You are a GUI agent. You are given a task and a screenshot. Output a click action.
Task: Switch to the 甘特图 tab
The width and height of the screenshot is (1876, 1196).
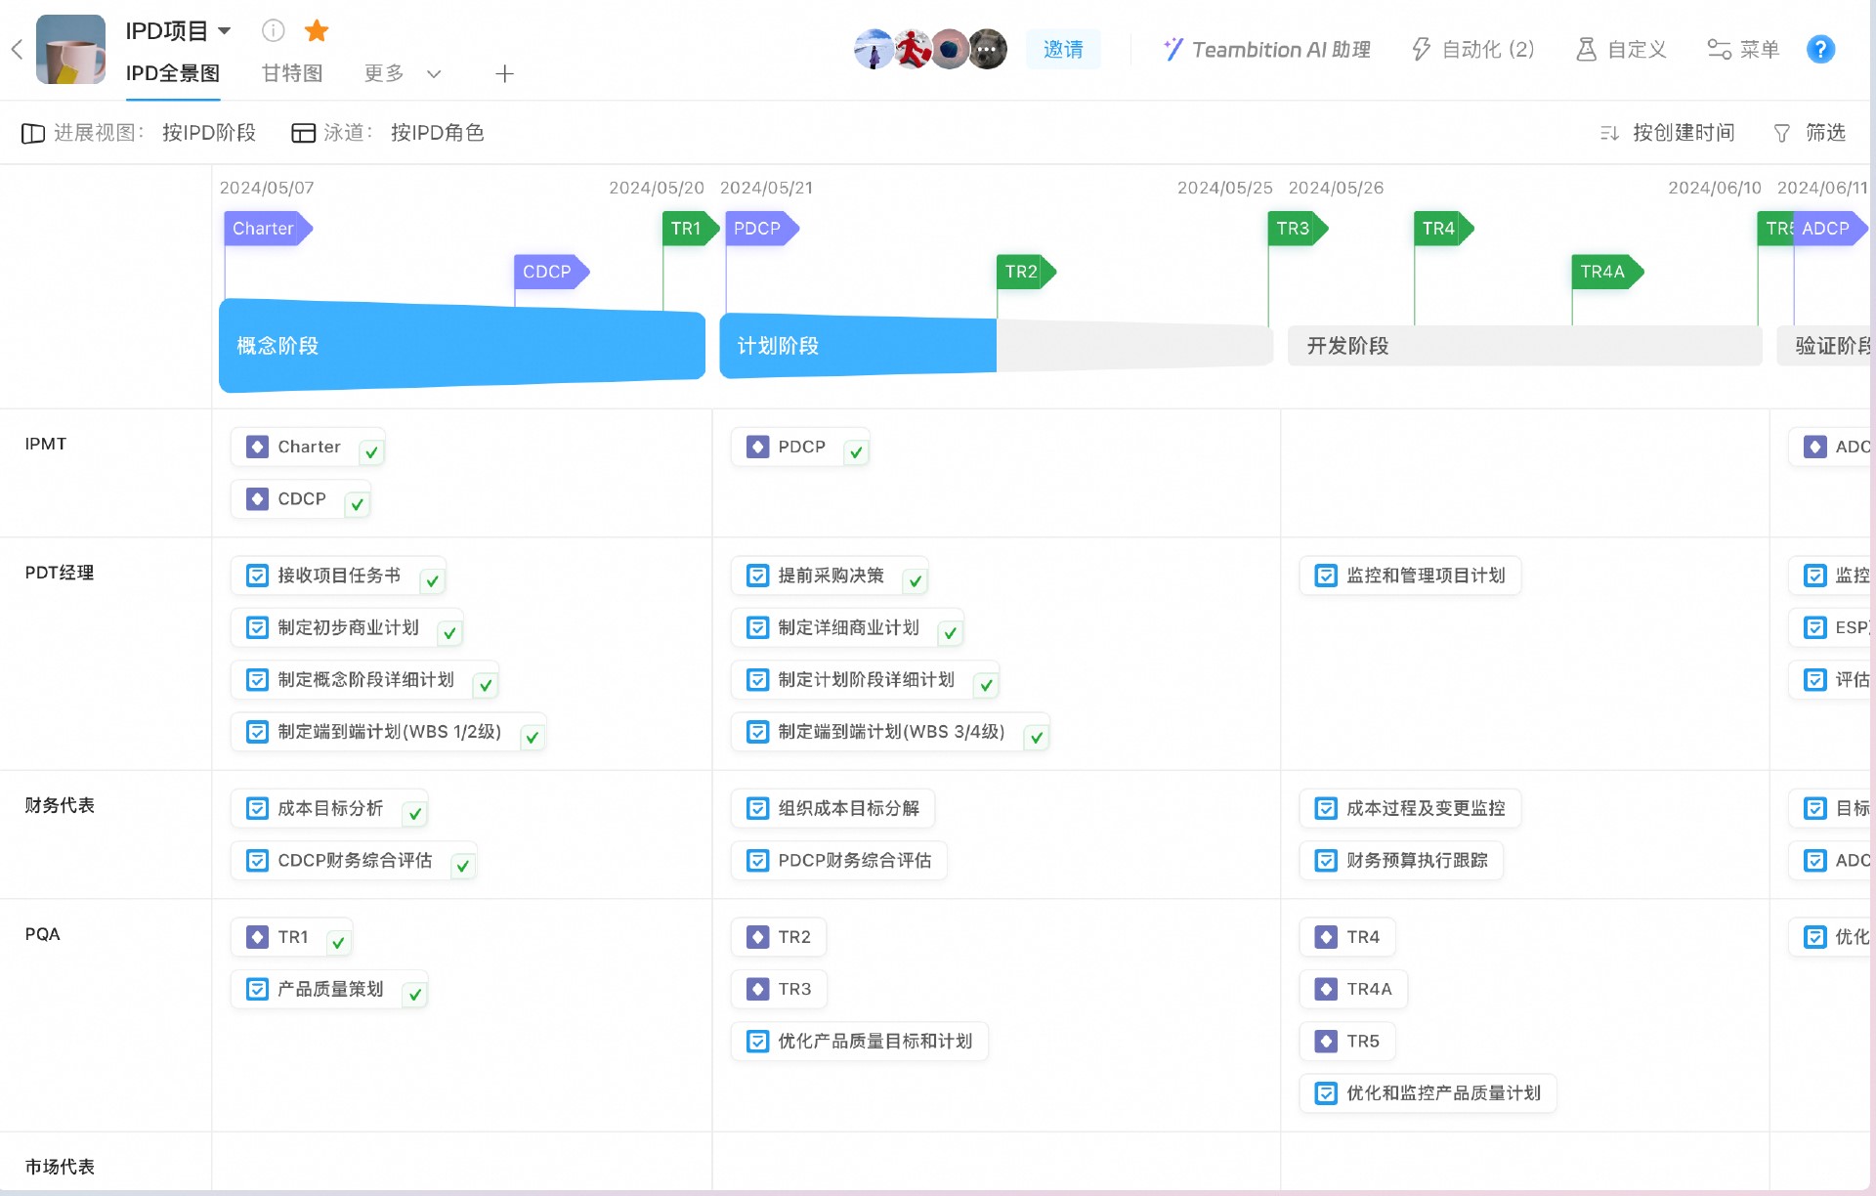coord(292,73)
